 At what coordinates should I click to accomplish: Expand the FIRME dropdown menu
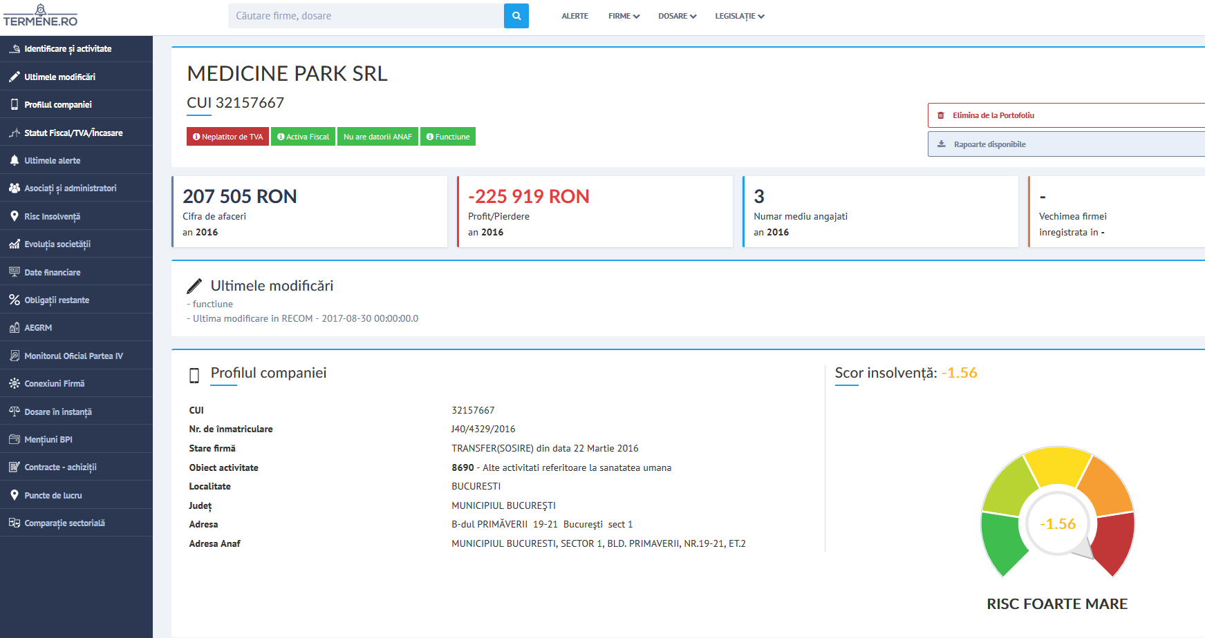click(x=624, y=16)
